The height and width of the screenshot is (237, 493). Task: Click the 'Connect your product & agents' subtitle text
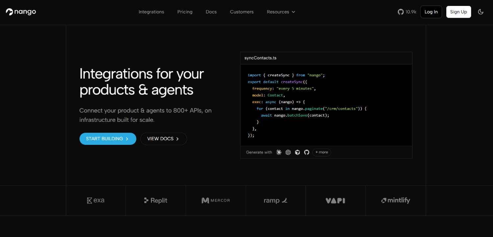(x=145, y=115)
